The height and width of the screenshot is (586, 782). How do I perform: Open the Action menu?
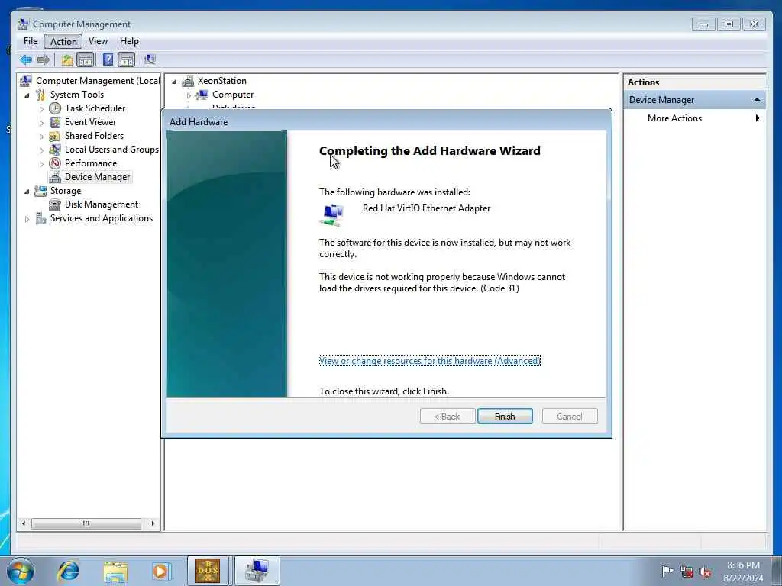[x=63, y=41]
